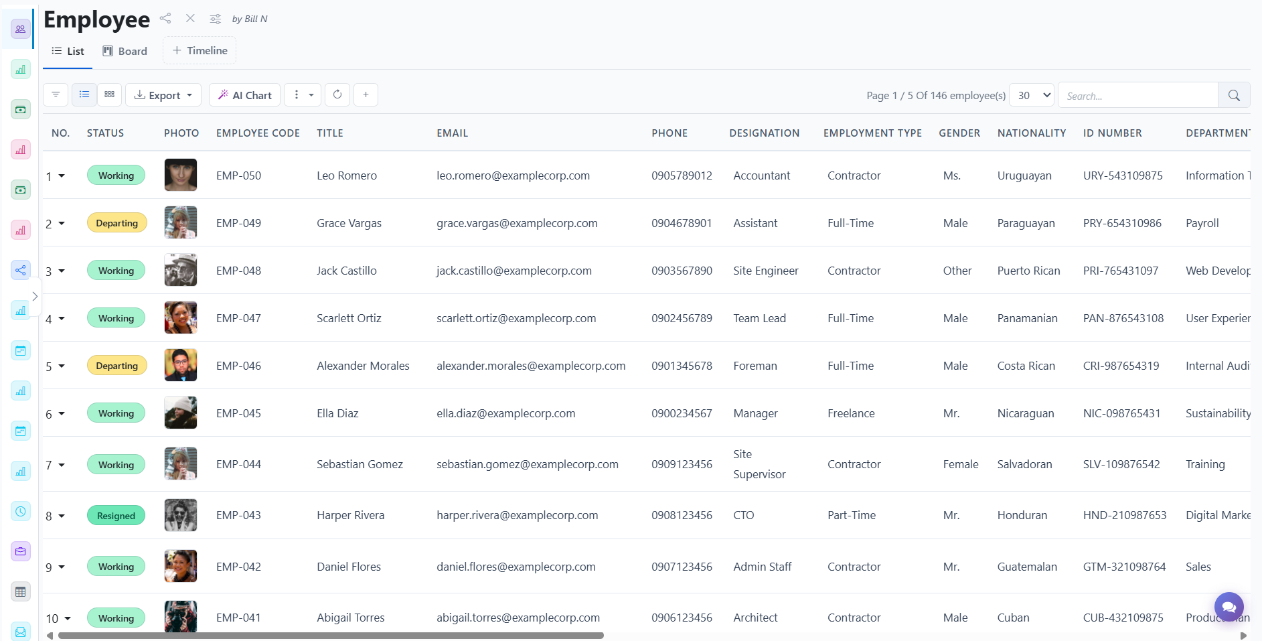Image resolution: width=1262 pixels, height=641 pixels.
Task: Click the search magnifier button
Action: pos(1234,95)
